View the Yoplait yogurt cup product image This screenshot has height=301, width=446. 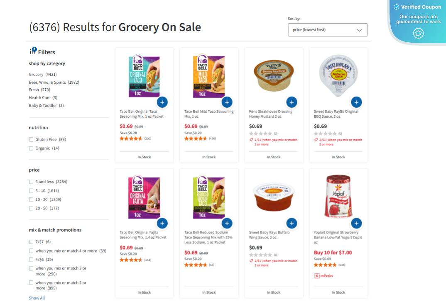(x=338, y=196)
